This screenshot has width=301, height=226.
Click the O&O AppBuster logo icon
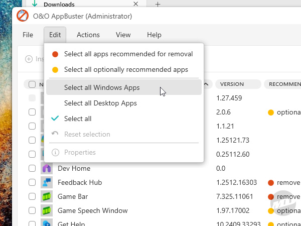[x=23, y=16]
